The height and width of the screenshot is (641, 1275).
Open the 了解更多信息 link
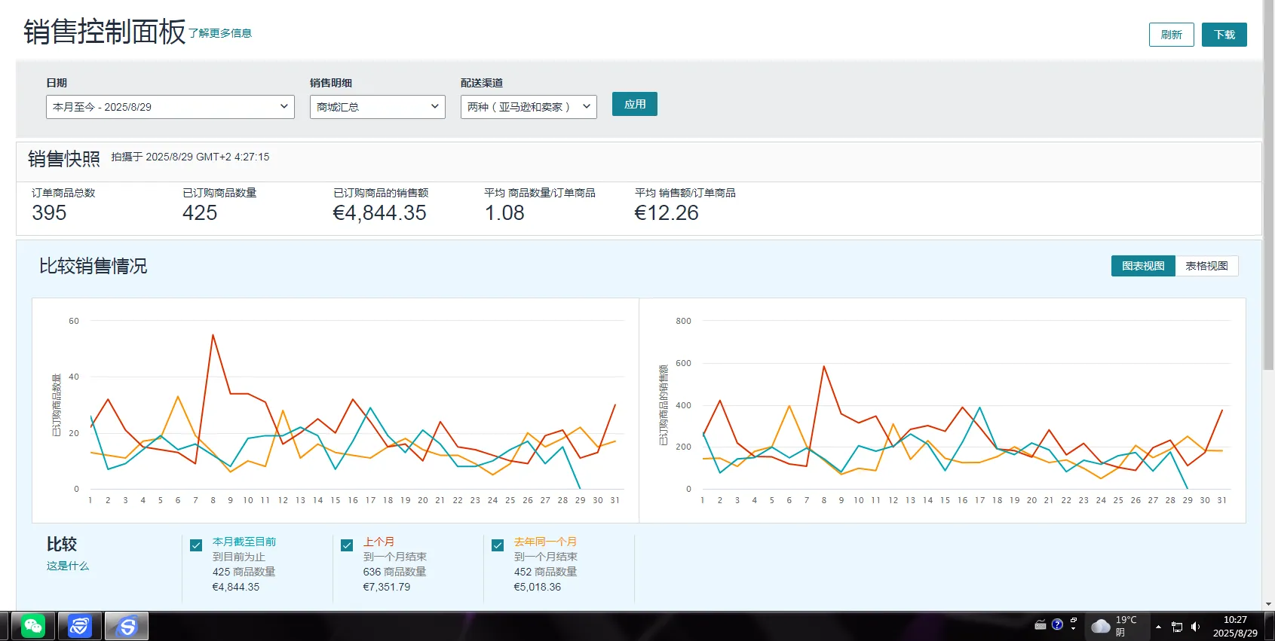tap(220, 33)
